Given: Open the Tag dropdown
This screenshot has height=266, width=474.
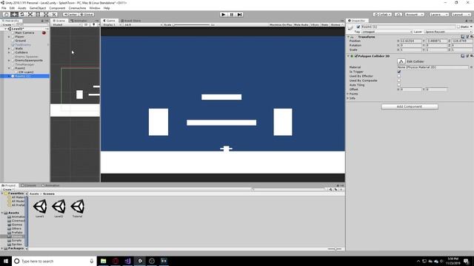Looking at the screenshot, I should pos(387,32).
